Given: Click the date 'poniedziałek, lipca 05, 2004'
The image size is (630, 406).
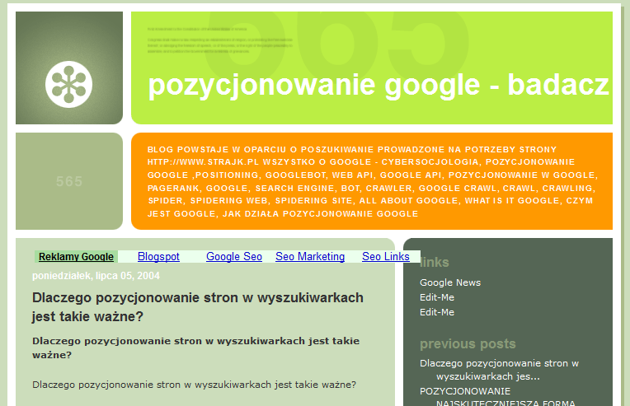Looking at the screenshot, I should pyautogui.click(x=96, y=276).
